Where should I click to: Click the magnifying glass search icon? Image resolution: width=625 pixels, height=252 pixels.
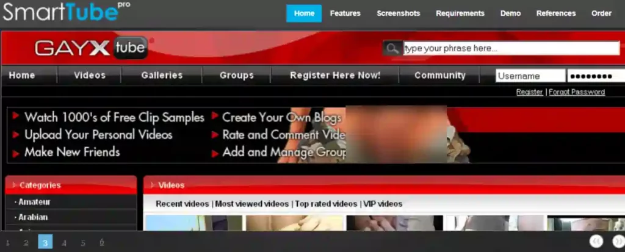392,48
